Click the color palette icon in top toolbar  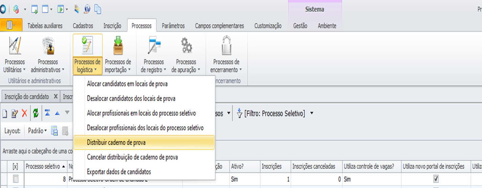pos(76,9)
